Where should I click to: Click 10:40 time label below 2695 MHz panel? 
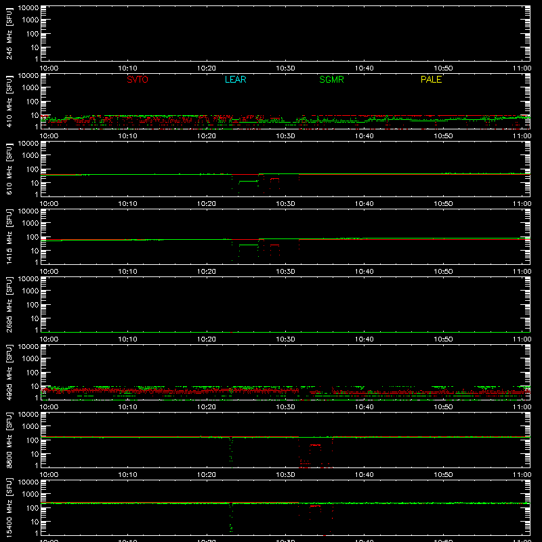[364, 339]
